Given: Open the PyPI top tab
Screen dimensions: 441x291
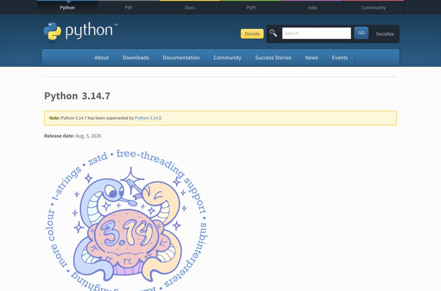Looking at the screenshot, I should pos(251,7).
